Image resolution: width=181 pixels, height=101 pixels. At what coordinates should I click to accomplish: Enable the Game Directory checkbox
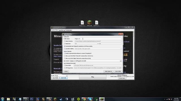65,41
